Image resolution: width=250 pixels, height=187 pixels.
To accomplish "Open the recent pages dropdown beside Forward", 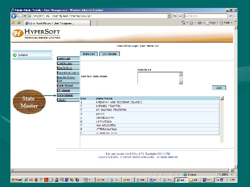I will coord(25,16).
